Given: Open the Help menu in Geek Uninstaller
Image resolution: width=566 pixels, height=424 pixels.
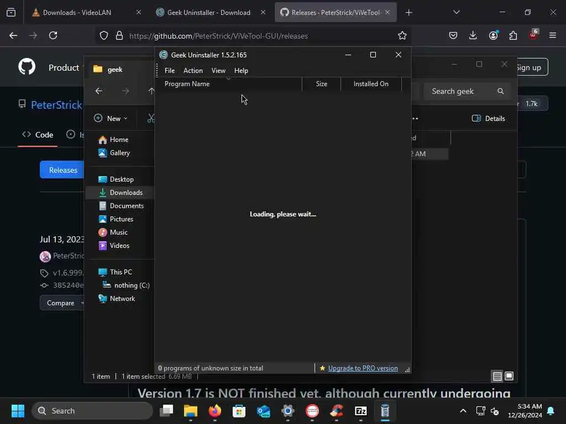Looking at the screenshot, I should click(x=241, y=71).
